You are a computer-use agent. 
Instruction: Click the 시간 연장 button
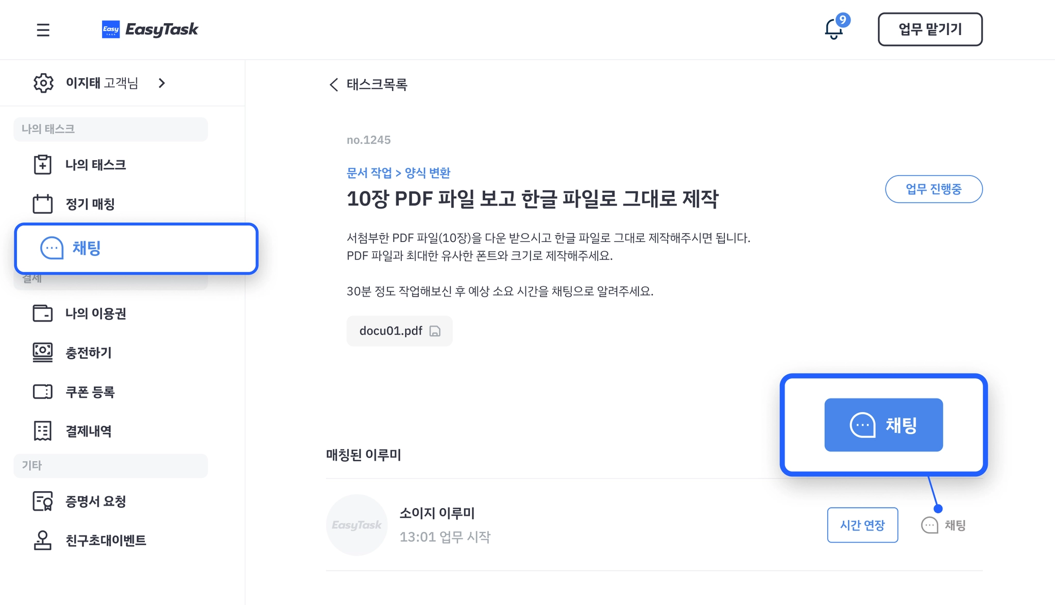pyautogui.click(x=862, y=525)
